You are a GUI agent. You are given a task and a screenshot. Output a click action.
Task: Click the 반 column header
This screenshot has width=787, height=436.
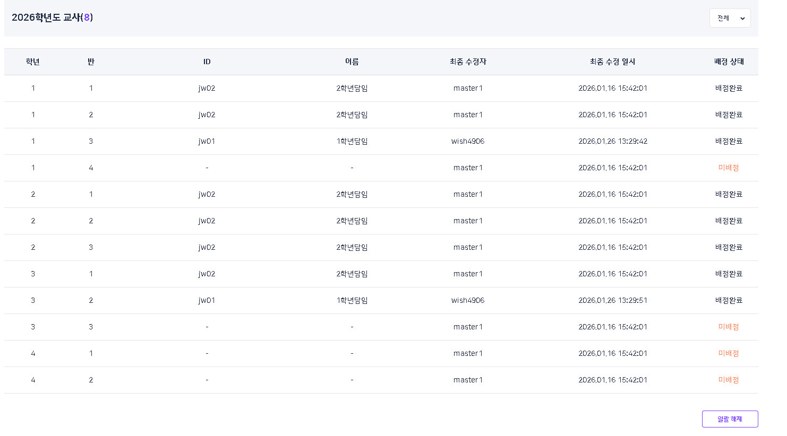click(x=91, y=62)
